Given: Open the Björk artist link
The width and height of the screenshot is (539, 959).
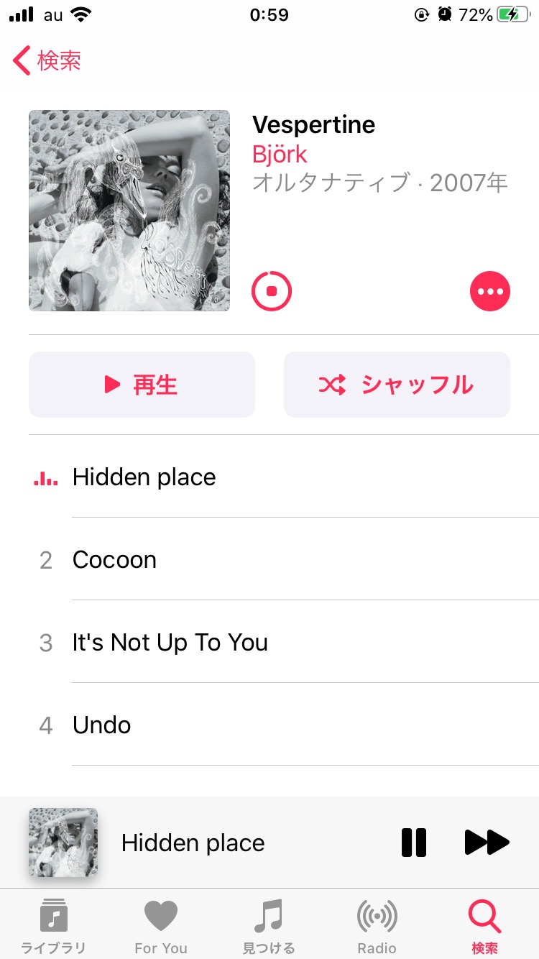Looking at the screenshot, I should click(280, 155).
